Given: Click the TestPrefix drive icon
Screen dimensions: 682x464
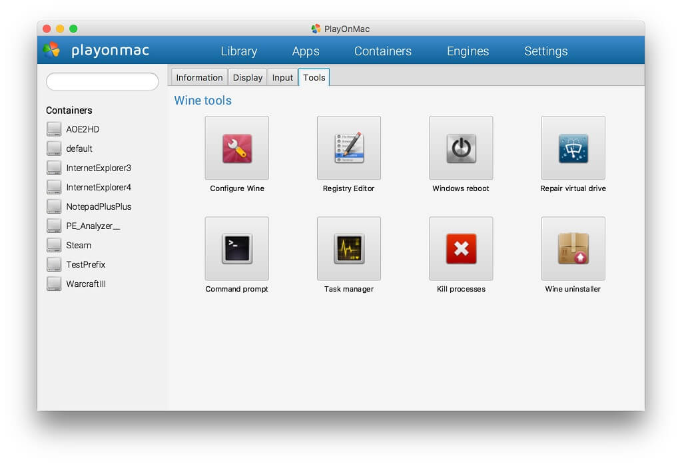Looking at the screenshot, I should [54, 264].
